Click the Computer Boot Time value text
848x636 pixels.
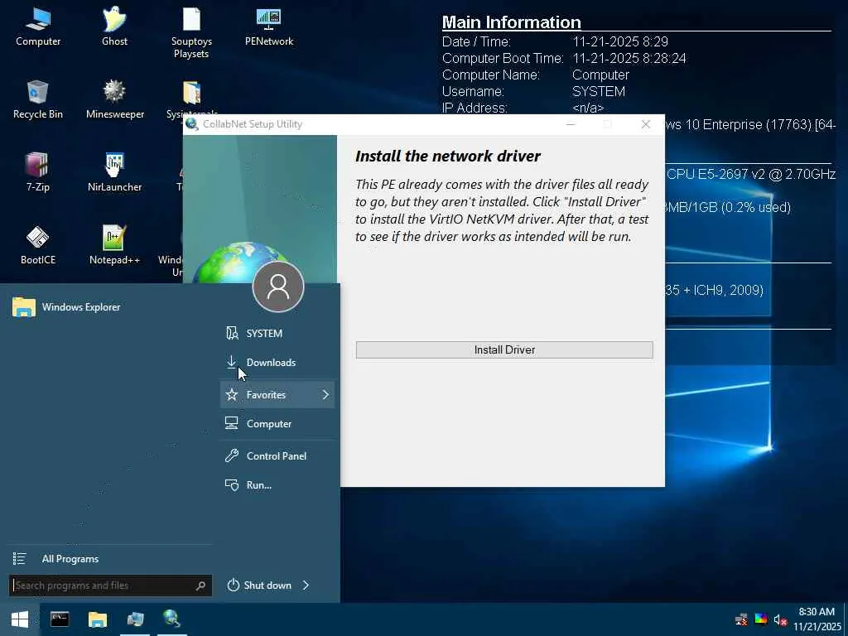[x=629, y=59]
